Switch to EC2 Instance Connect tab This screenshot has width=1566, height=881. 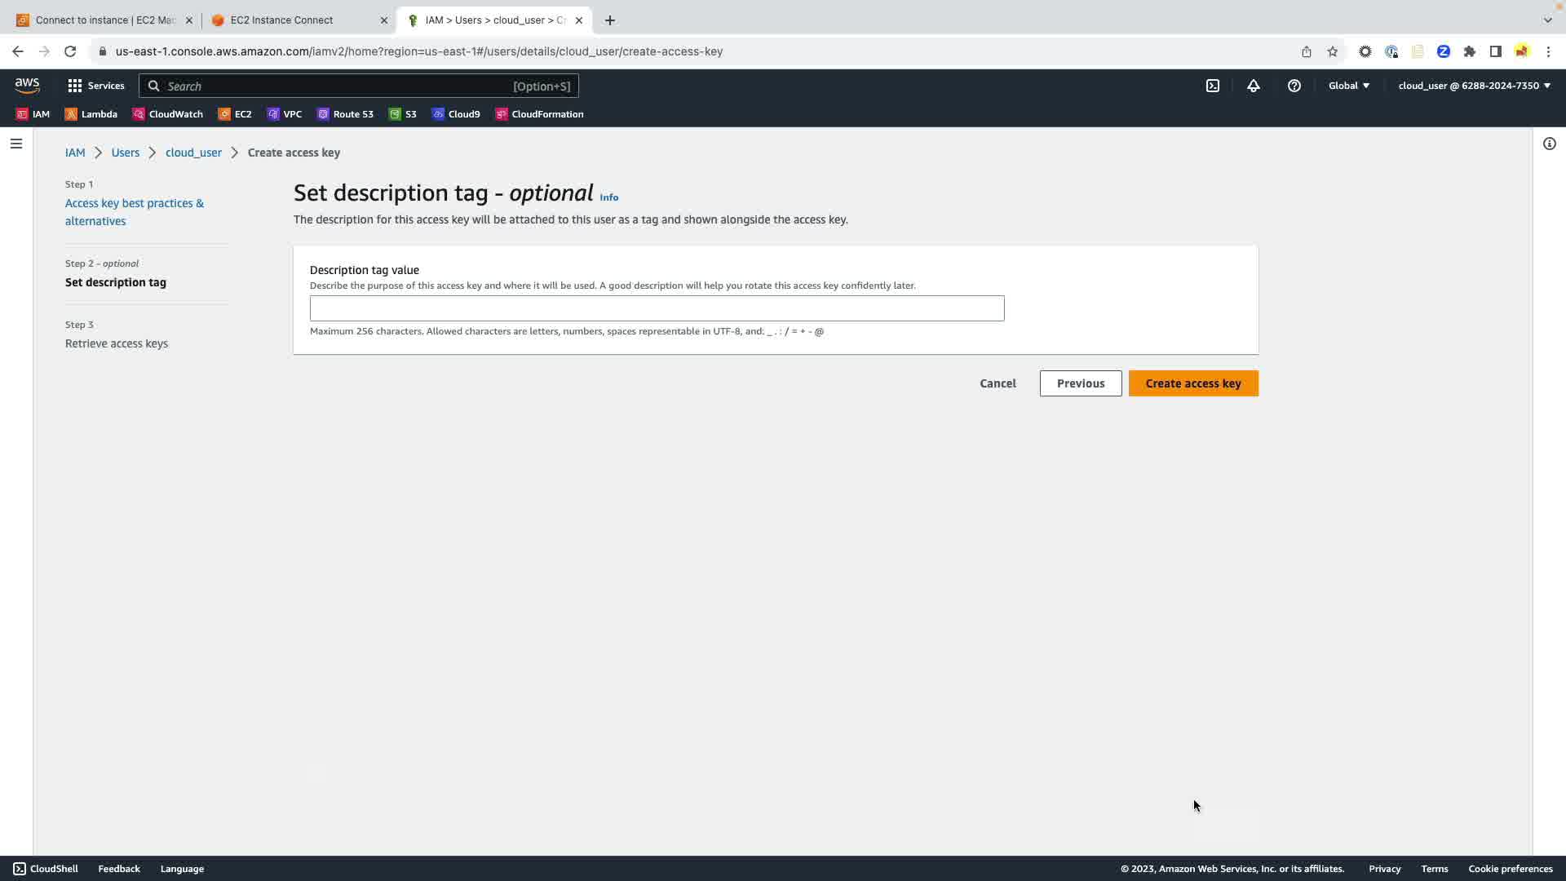point(282,20)
